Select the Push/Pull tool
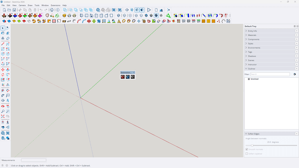Viewport: 299px width, 168px height. pos(7,70)
